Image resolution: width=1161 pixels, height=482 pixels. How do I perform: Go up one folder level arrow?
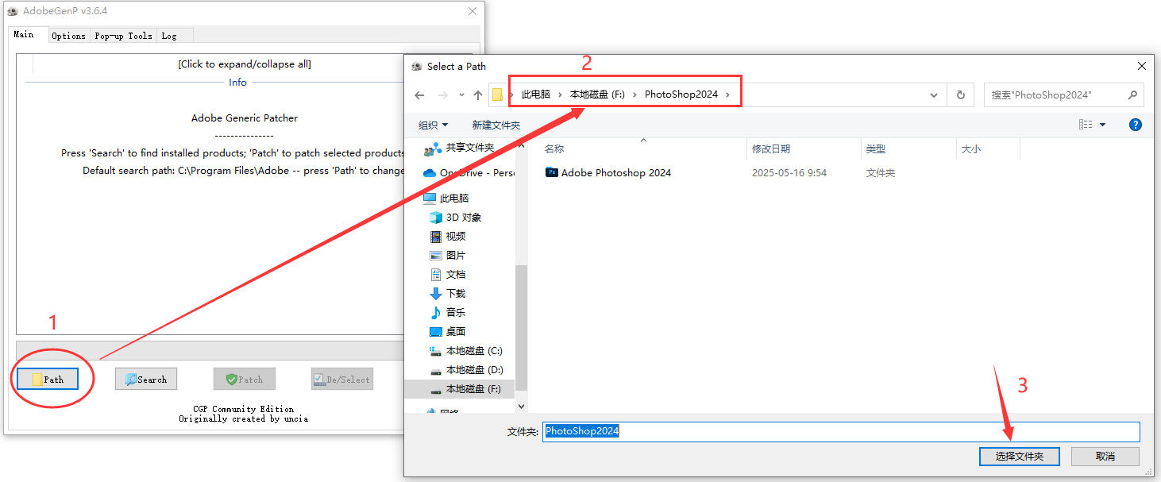(x=477, y=94)
